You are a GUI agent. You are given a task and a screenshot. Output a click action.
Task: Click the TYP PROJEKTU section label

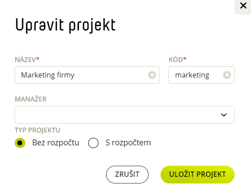[x=37, y=130]
